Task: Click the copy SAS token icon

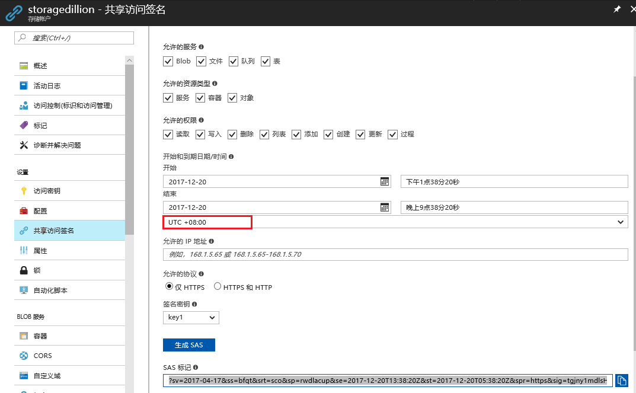Action: (621, 380)
